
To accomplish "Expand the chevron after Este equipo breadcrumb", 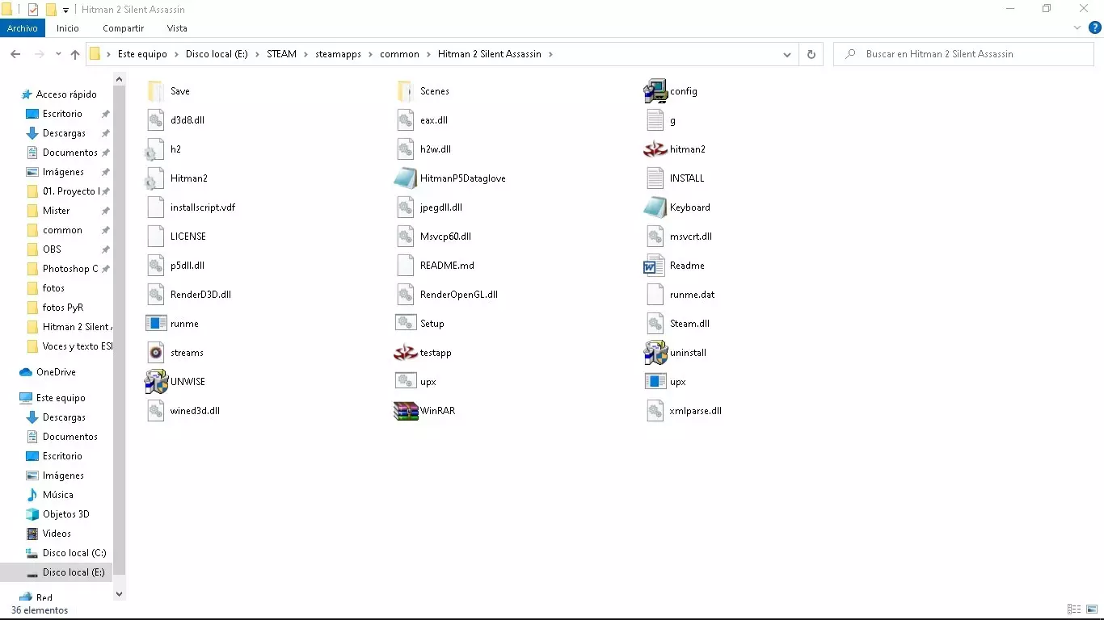I will click(175, 54).
